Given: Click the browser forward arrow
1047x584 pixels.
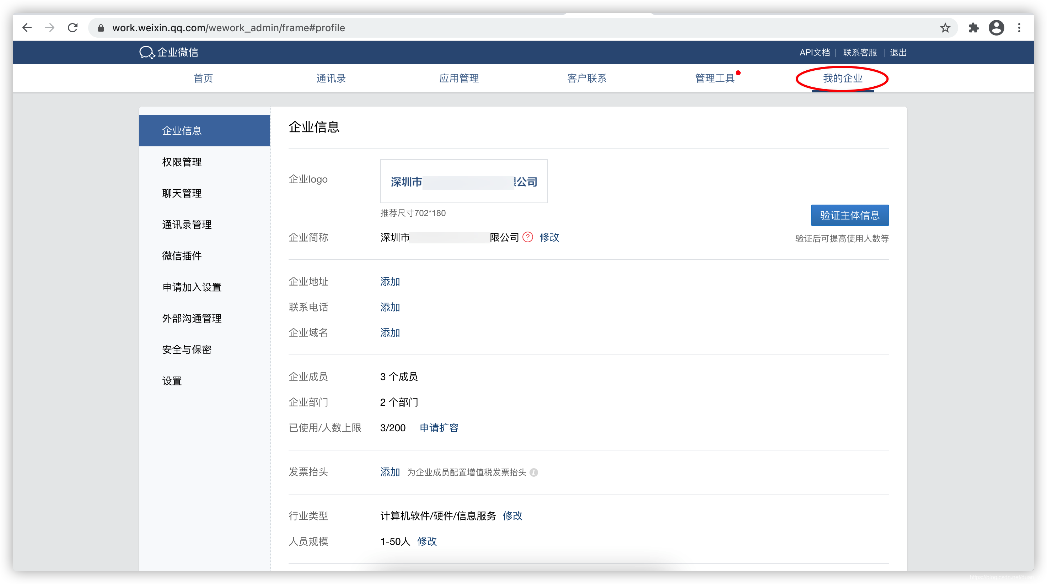Looking at the screenshot, I should pos(50,28).
